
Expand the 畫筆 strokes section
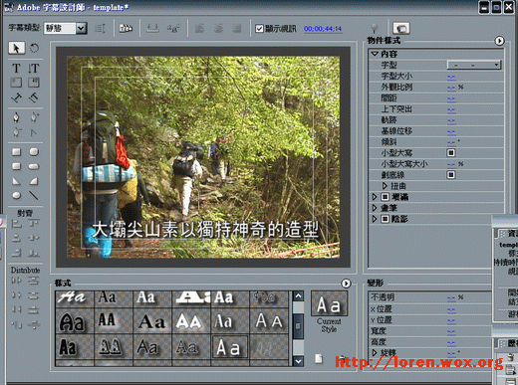point(375,208)
